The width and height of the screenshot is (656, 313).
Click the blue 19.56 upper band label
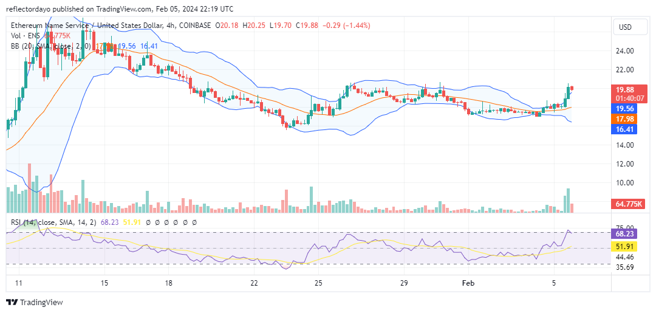click(x=623, y=108)
